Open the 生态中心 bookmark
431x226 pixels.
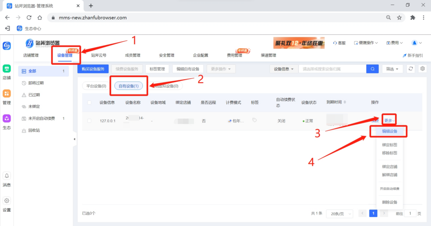29,29
